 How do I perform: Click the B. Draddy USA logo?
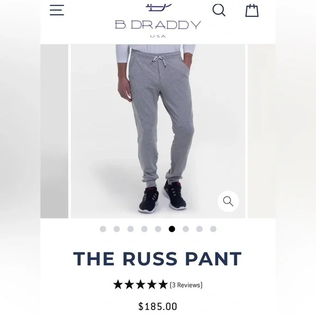click(158, 21)
